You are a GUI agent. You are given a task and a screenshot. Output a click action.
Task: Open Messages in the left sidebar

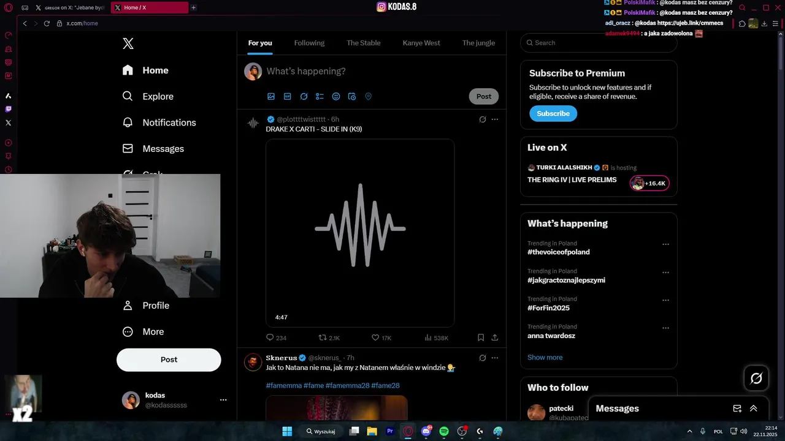153,149
